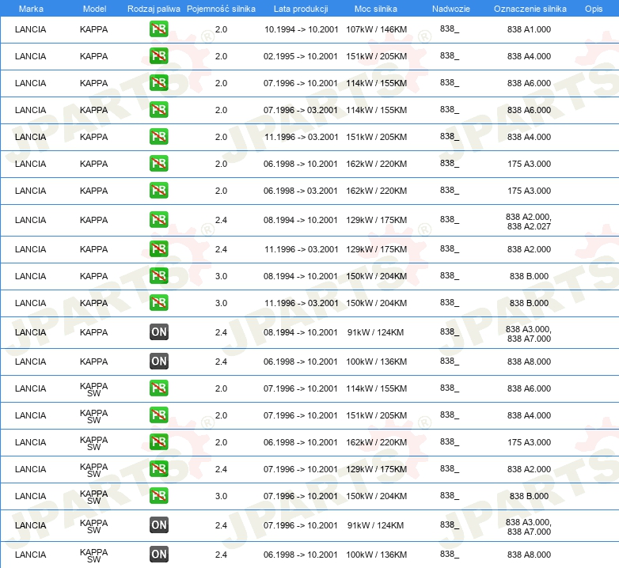Select ON diesel icon for KAPPA SW 838 A8.000
619x568 pixels.
pyautogui.click(x=158, y=555)
